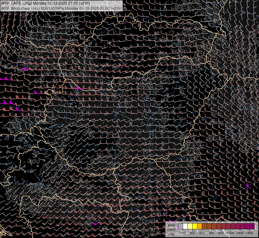Click the J/kg unit label in legend

pyautogui.click(x=171, y=234)
